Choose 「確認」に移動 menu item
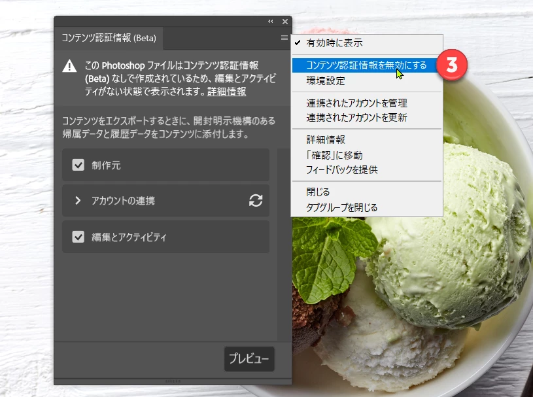 coord(367,155)
